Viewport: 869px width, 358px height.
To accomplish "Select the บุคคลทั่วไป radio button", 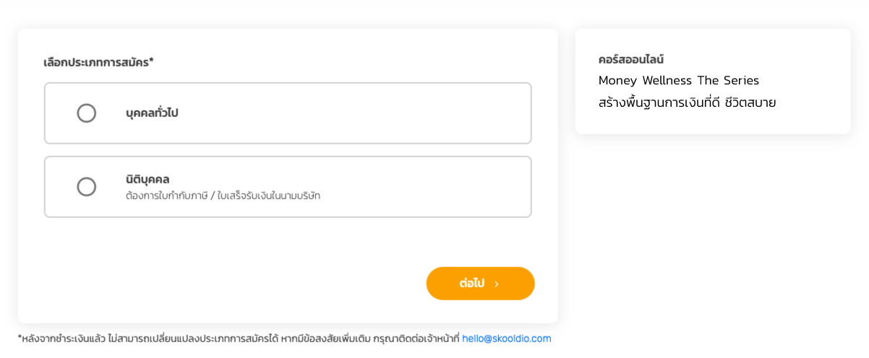I will [x=87, y=113].
